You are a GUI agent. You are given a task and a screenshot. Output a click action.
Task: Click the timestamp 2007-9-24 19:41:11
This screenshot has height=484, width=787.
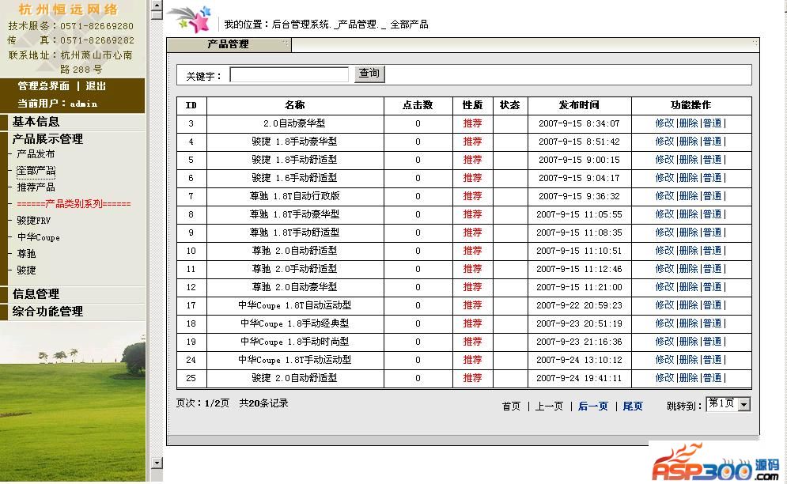click(x=579, y=377)
